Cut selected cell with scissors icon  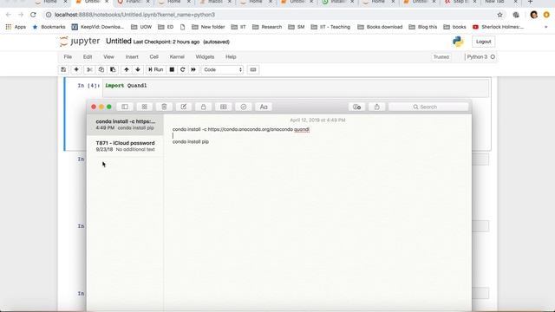pyautogui.click(x=89, y=69)
